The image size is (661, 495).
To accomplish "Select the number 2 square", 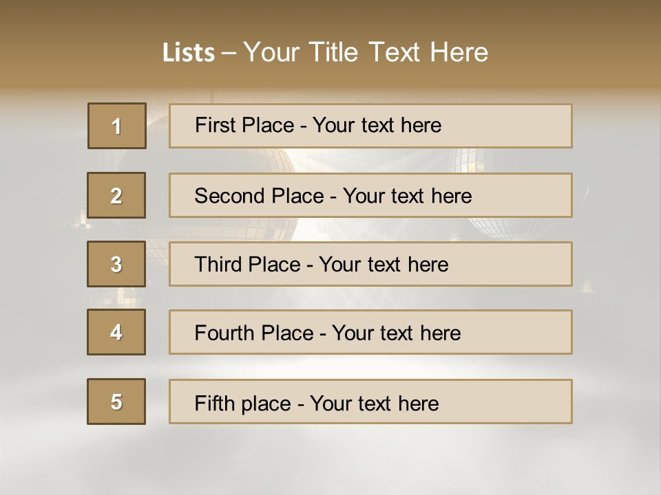I will click(x=116, y=195).
